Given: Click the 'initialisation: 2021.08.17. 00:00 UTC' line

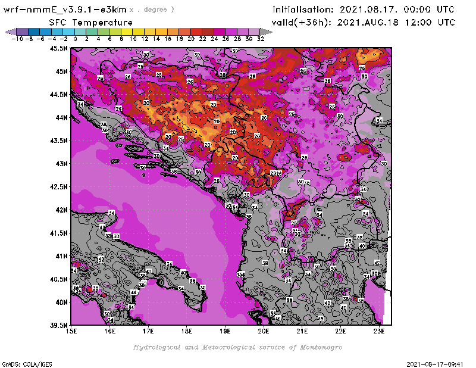Looking at the screenshot, I should click(364, 10).
